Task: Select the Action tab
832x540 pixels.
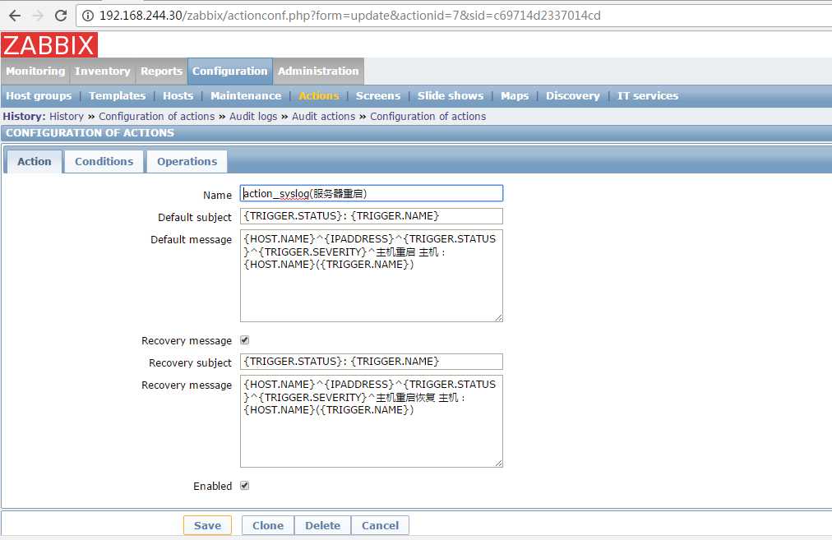Action: tap(34, 161)
